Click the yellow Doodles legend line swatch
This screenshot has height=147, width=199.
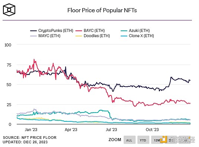click(79, 36)
